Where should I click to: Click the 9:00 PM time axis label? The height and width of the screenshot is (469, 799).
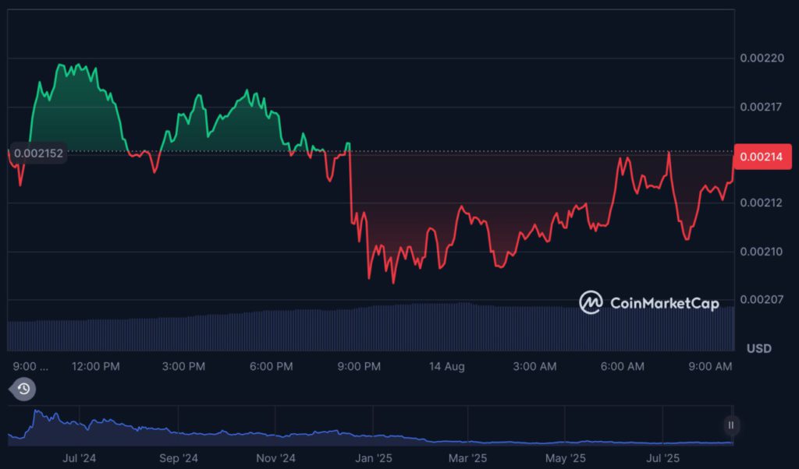[x=360, y=366]
